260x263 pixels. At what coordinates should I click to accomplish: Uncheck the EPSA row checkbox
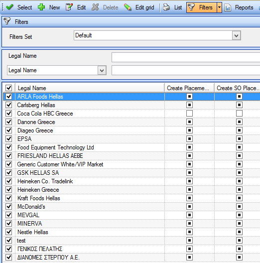pos(8,138)
